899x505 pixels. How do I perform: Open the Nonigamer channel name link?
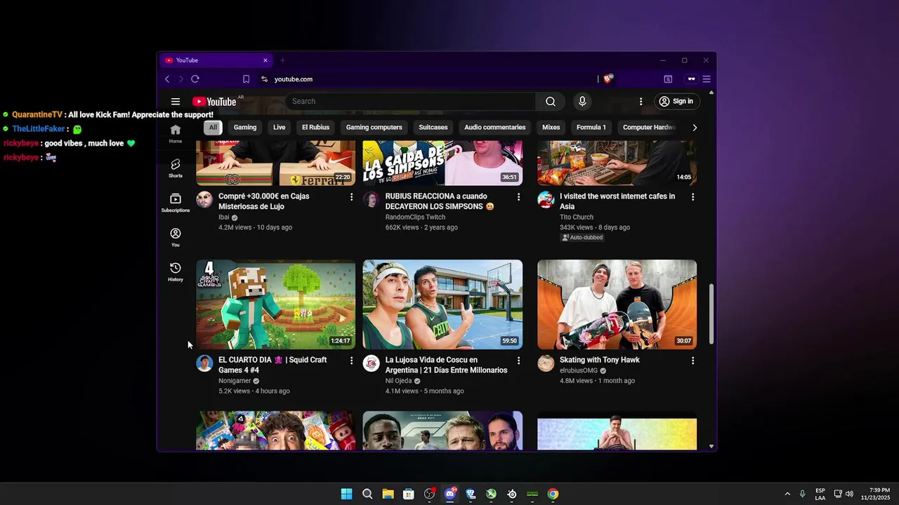click(x=235, y=381)
